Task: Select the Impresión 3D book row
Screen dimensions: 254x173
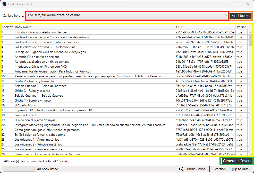Action: pos(124,110)
